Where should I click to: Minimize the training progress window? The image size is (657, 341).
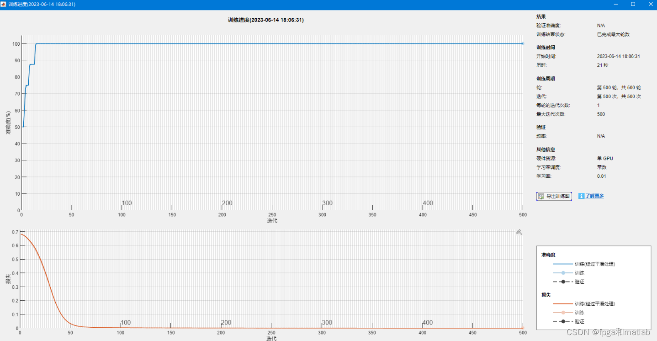pyautogui.click(x=616, y=4)
